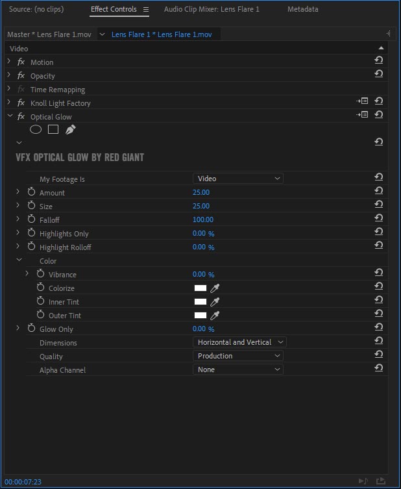The height and width of the screenshot is (489, 401).
Task: Open Audio Clip Mixer tab
Action: pos(212,9)
